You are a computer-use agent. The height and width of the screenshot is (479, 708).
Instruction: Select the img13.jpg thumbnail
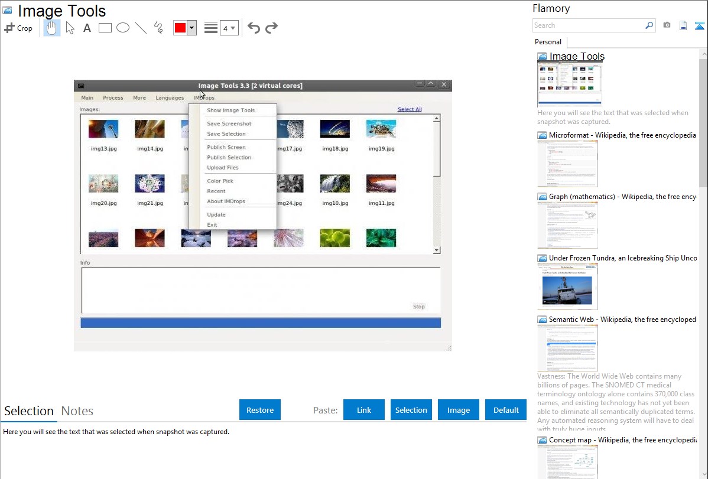click(x=103, y=129)
